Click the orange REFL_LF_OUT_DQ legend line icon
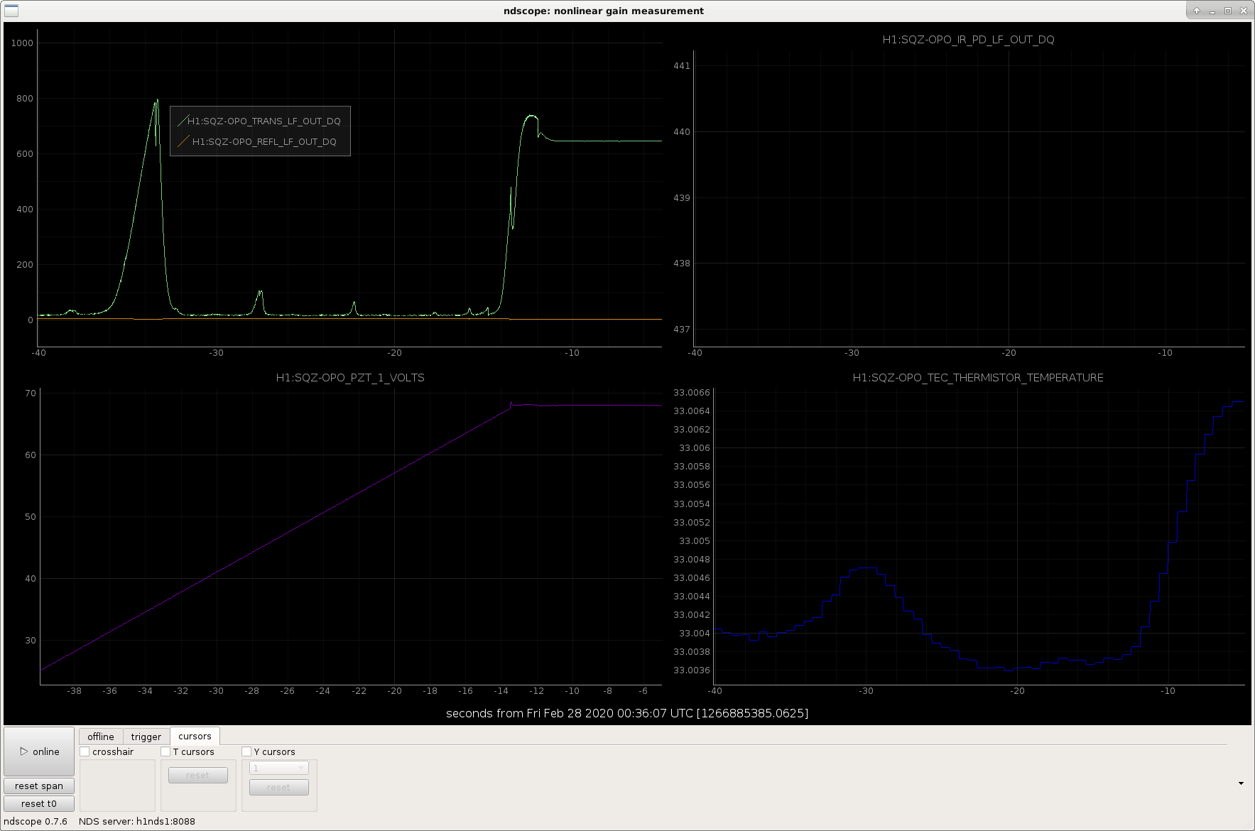The height and width of the screenshot is (831, 1255). (x=183, y=141)
